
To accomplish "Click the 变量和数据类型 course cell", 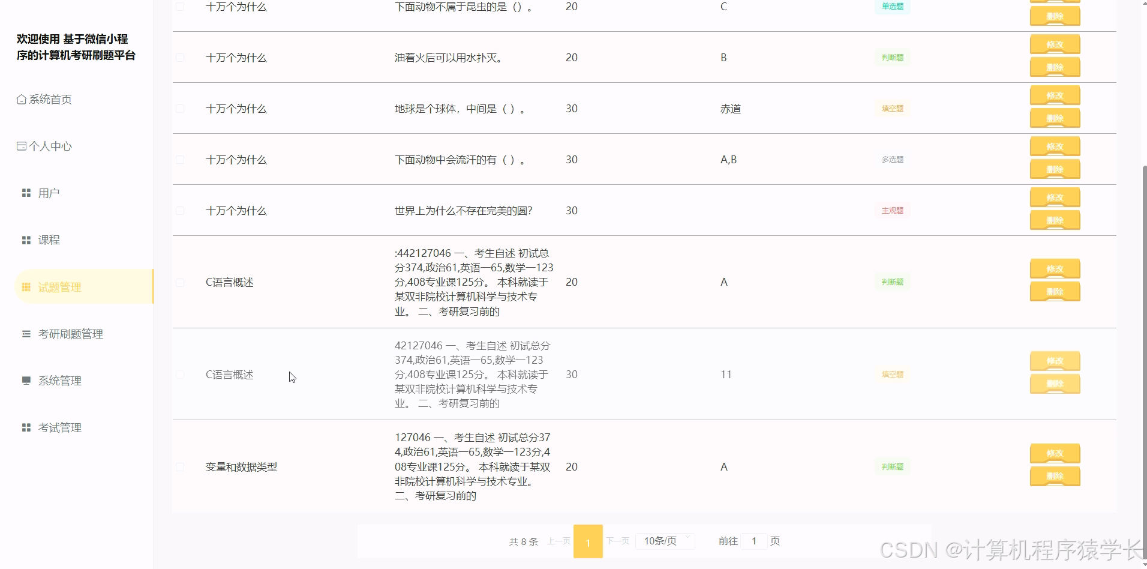I will [241, 467].
